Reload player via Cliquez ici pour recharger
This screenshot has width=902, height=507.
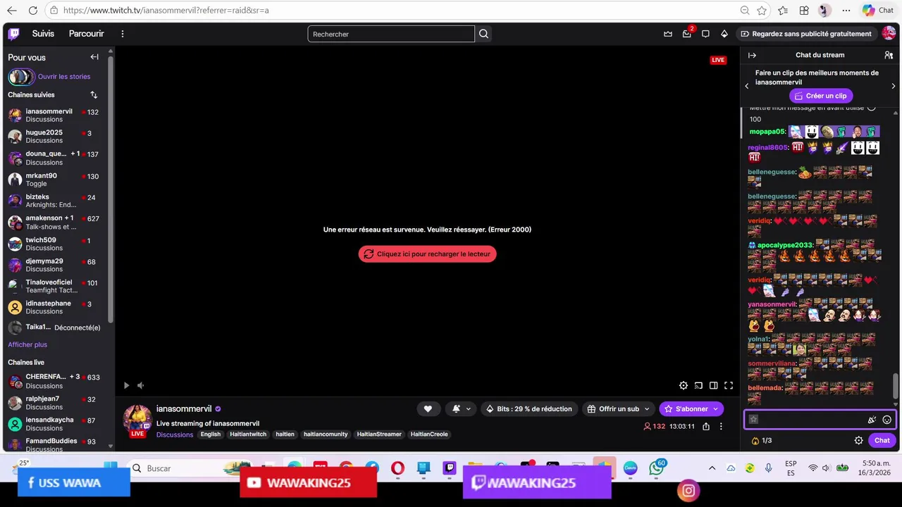427,254
